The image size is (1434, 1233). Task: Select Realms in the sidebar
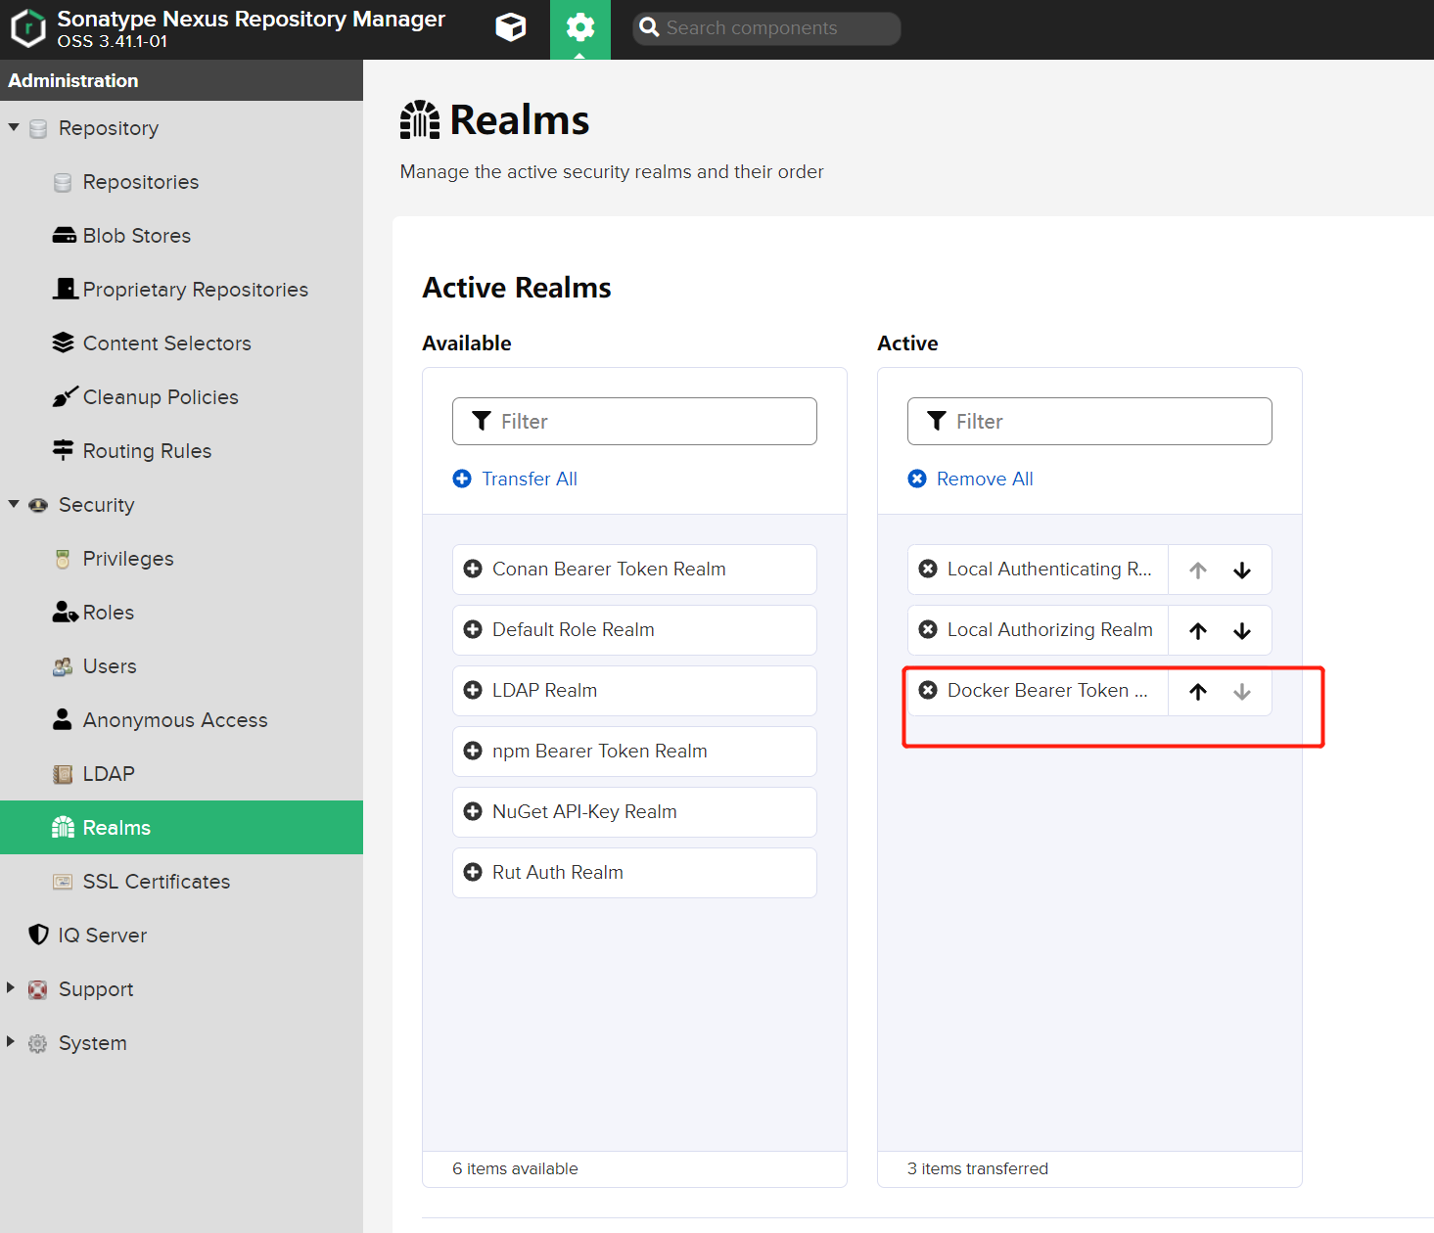pos(181,828)
